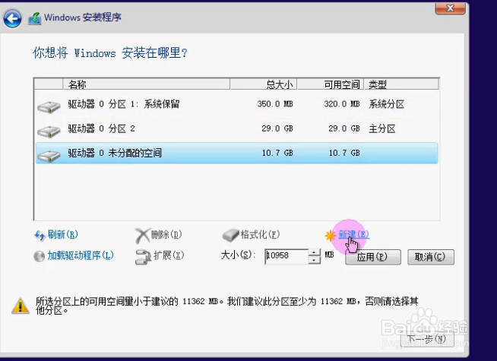Cancel with the 取消(C) button

coord(430,257)
